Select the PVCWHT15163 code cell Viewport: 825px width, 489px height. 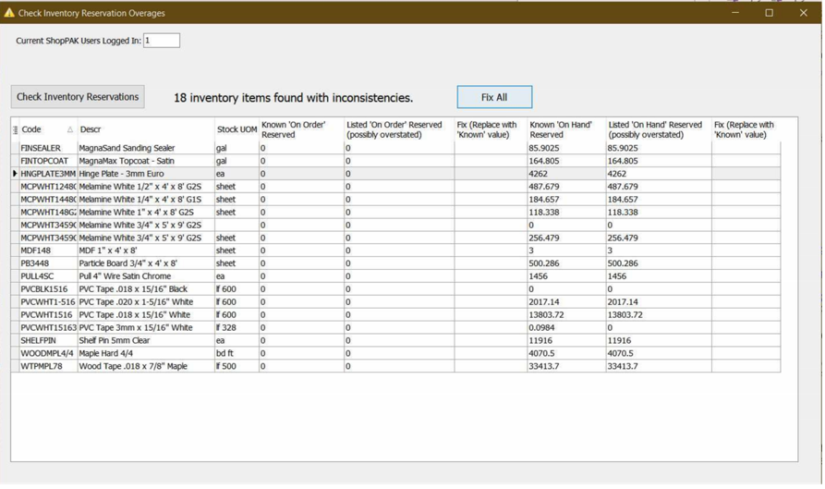[47, 328]
